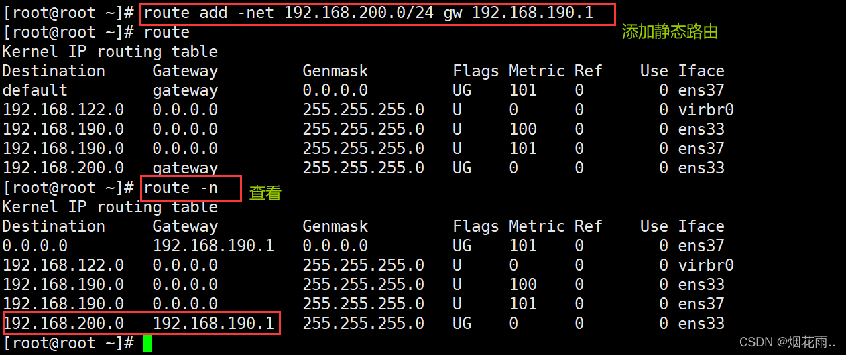Viewport: 846px width, 355px height.
Task: Click "virbr0" in the route -n output
Action: tap(706, 265)
